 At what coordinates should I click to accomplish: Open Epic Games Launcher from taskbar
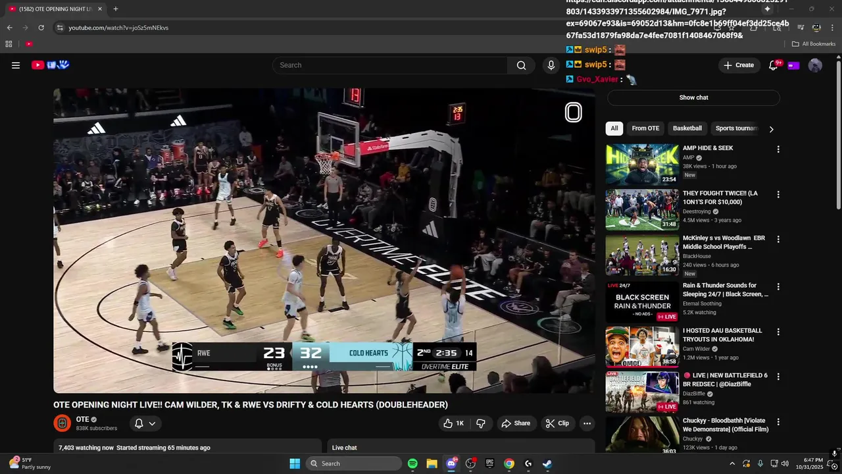[x=489, y=463]
